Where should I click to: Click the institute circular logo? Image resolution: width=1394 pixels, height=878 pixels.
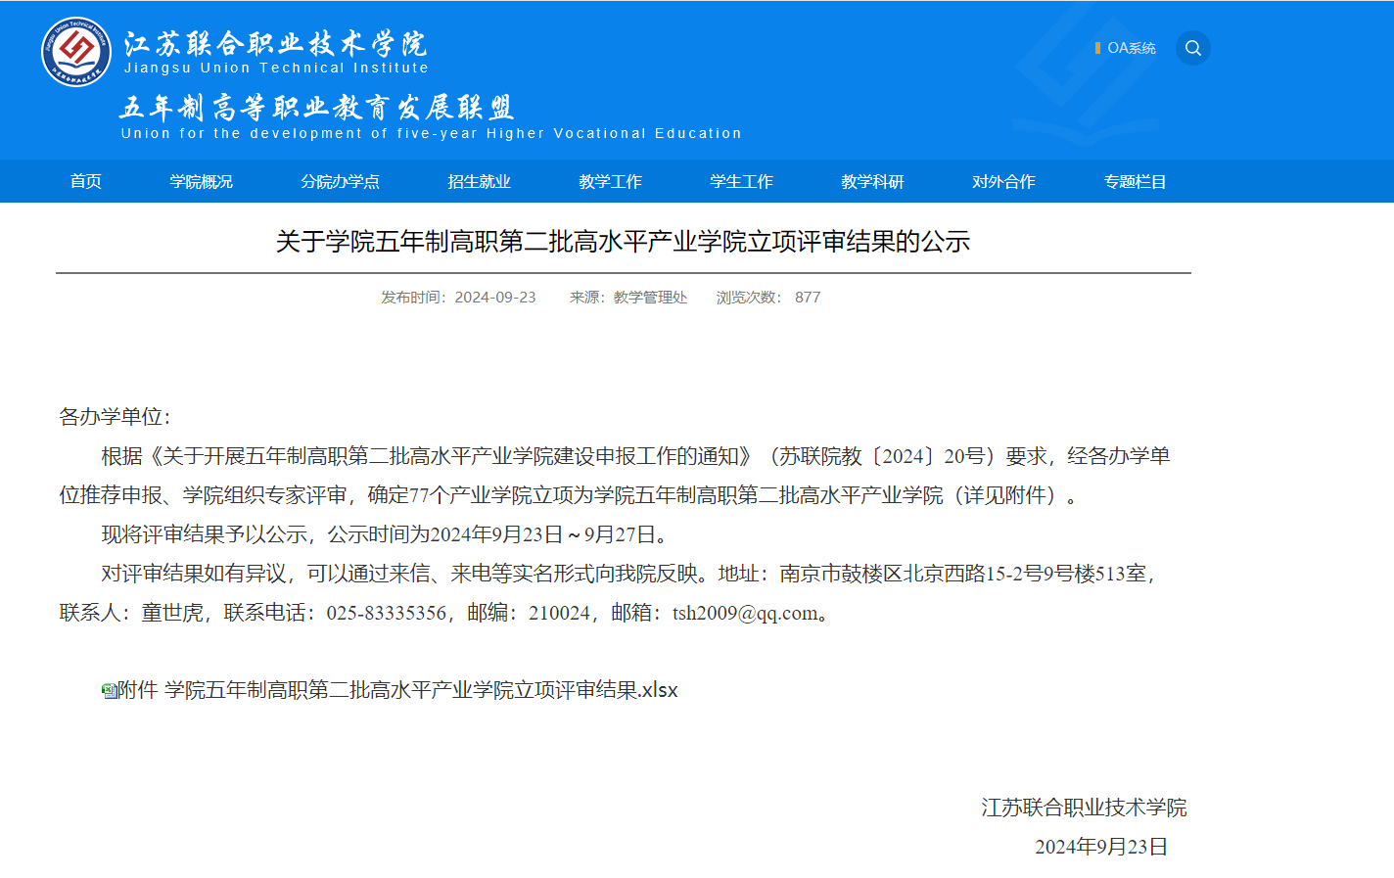click(76, 52)
